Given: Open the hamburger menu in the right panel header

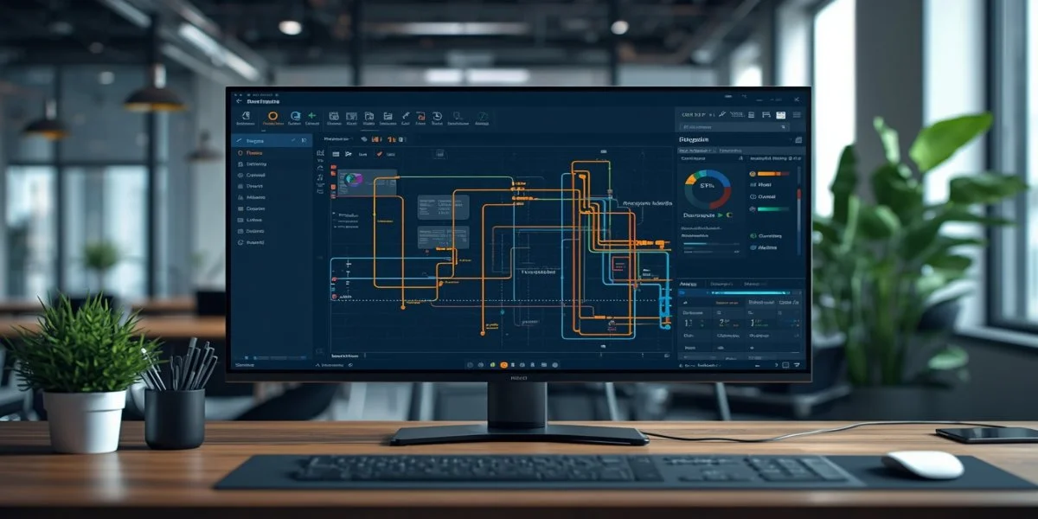Looking at the screenshot, I should [797, 114].
